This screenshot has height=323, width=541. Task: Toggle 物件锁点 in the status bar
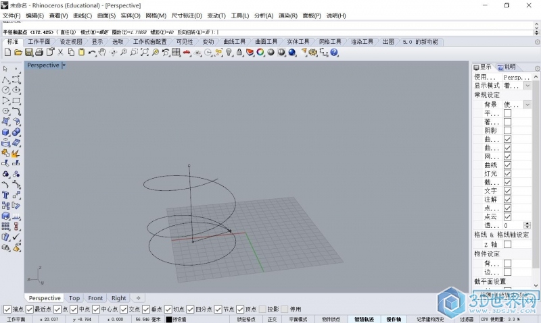tap(331, 319)
